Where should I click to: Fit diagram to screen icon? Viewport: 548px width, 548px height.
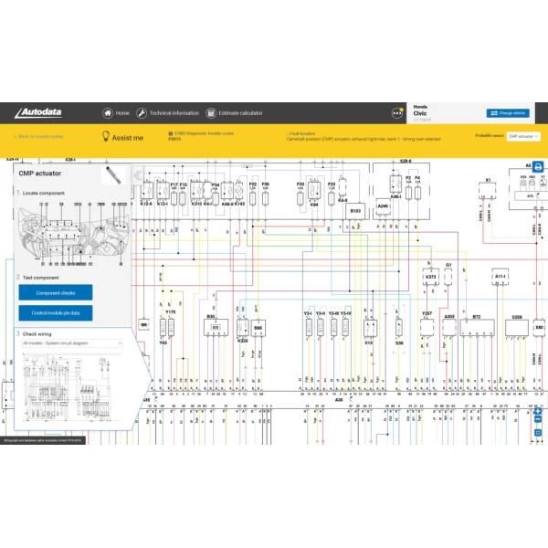(538, 433)
